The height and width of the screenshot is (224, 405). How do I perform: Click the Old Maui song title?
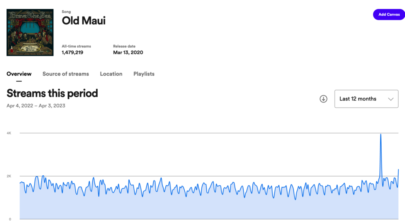pyautogui.click(x=83, y=21)
